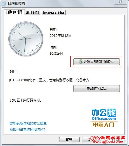
Task: Click the digital time 10:31:44
Action: (x=56, y=53)
